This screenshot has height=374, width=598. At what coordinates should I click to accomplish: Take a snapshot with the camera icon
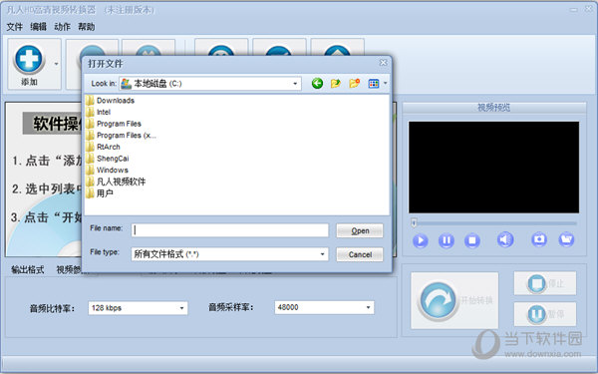(539, 239)
